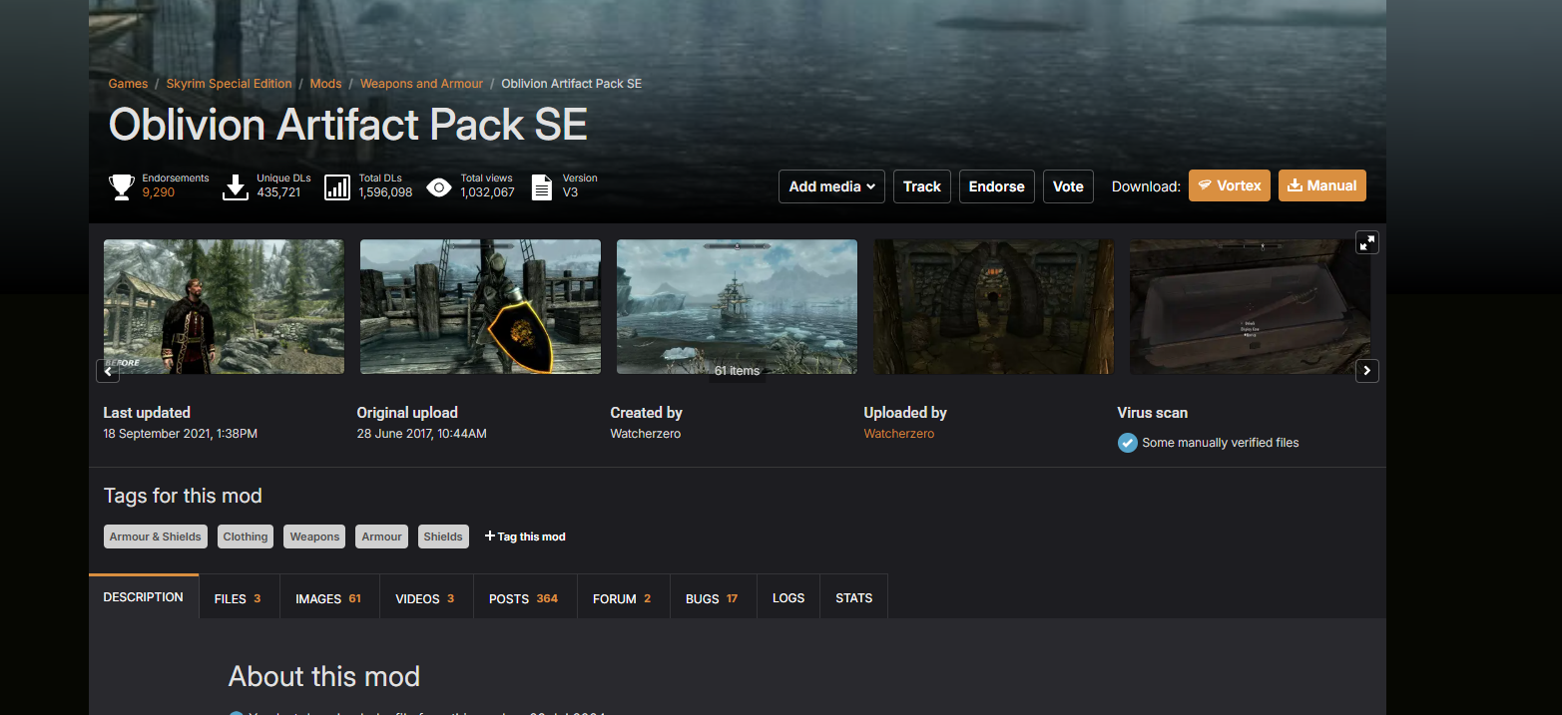
Task: Open thumbnail of man in black robe
Action: click(x=224, y=306)
